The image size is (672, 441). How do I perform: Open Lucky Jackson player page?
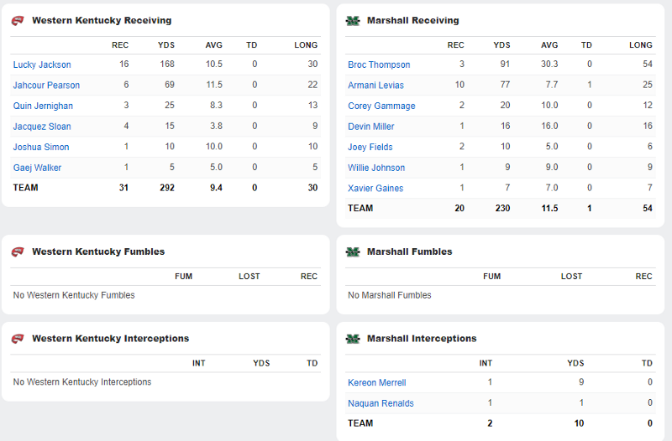(x=42, y=65)
